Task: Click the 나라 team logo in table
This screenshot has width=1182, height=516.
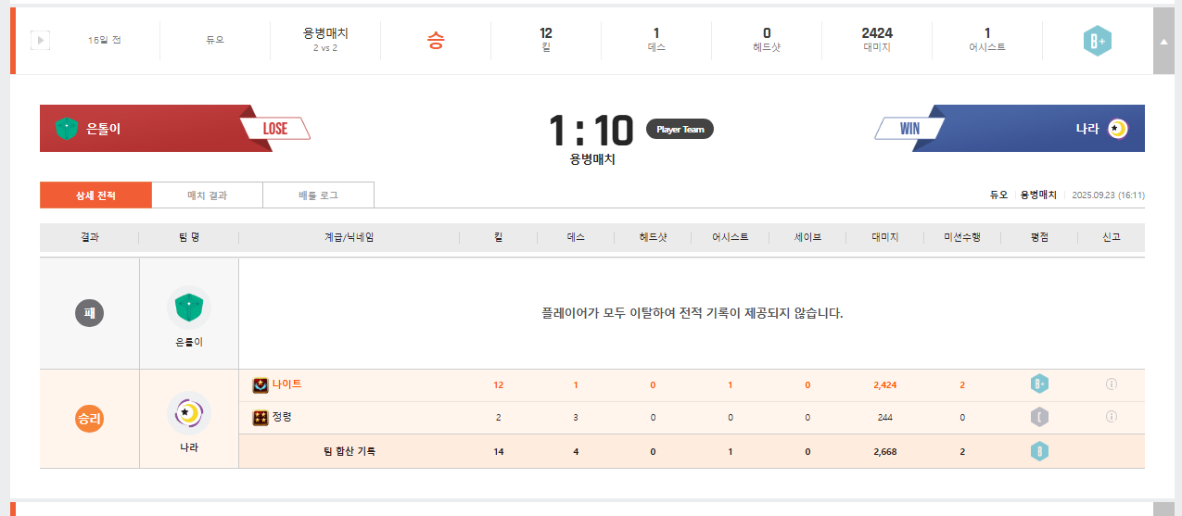Action: point(189,412)
